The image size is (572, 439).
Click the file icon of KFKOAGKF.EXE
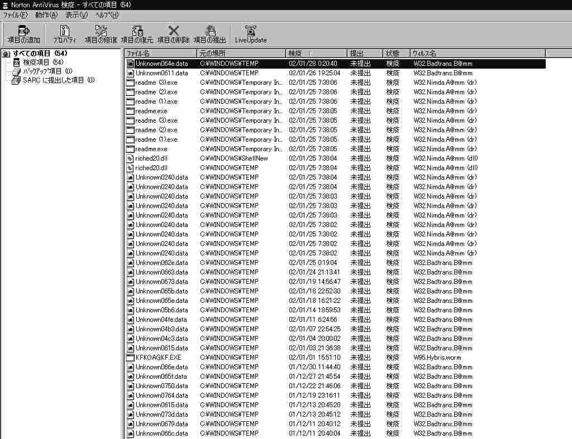pyautogui.click(x=130, y=358)
